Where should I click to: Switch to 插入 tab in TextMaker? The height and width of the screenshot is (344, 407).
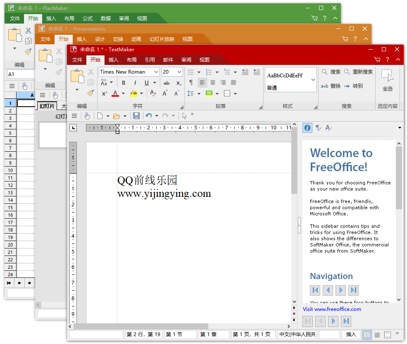pos(114,60)
